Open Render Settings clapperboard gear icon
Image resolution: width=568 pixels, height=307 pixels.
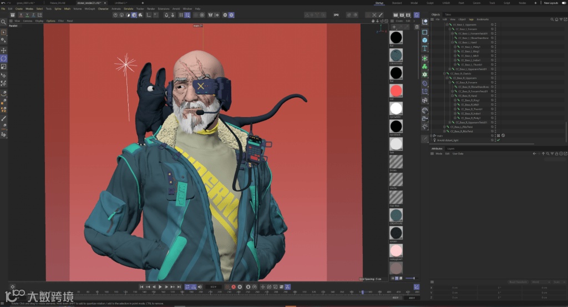(408, 15)
